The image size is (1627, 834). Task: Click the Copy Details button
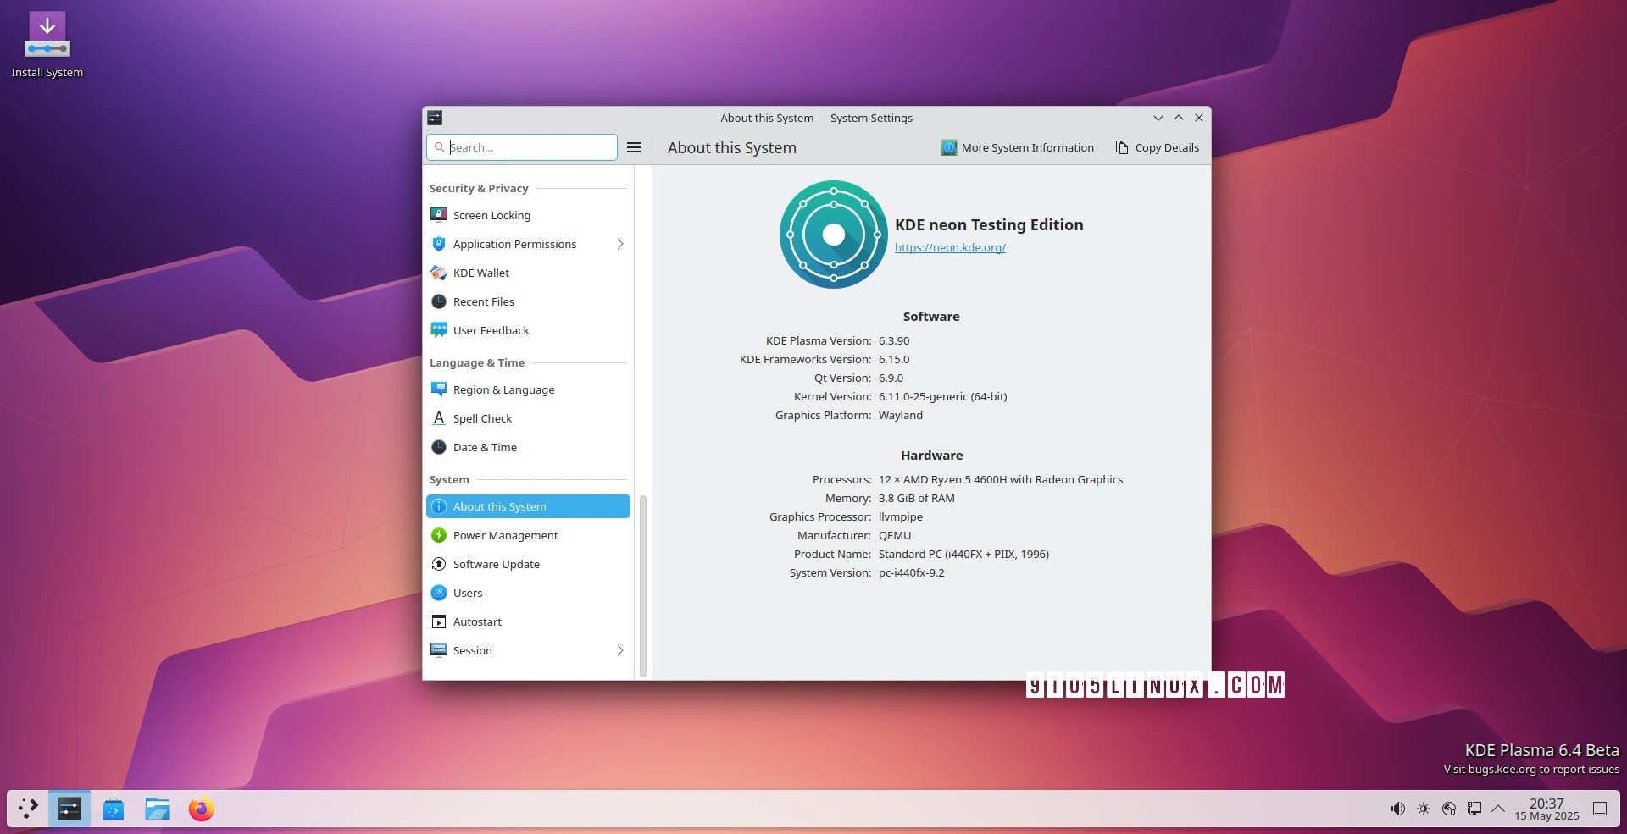(1158, 147)
